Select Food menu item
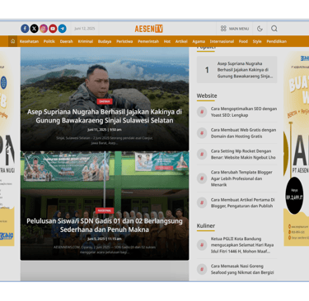309x301 pixels. (x=243, y=41)
